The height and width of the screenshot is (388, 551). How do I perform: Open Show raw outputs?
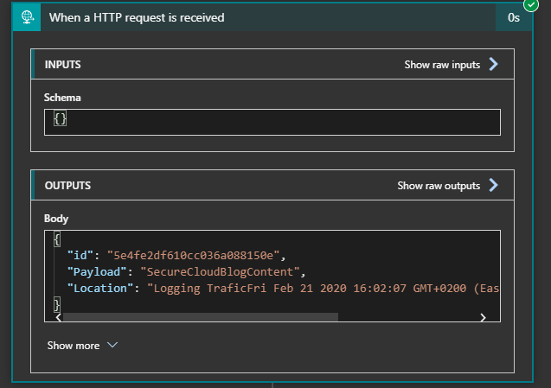coord(438,186)
